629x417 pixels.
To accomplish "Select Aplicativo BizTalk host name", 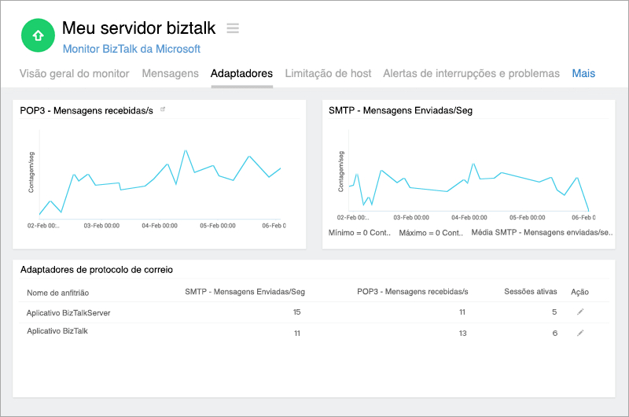I will (57, 331).
